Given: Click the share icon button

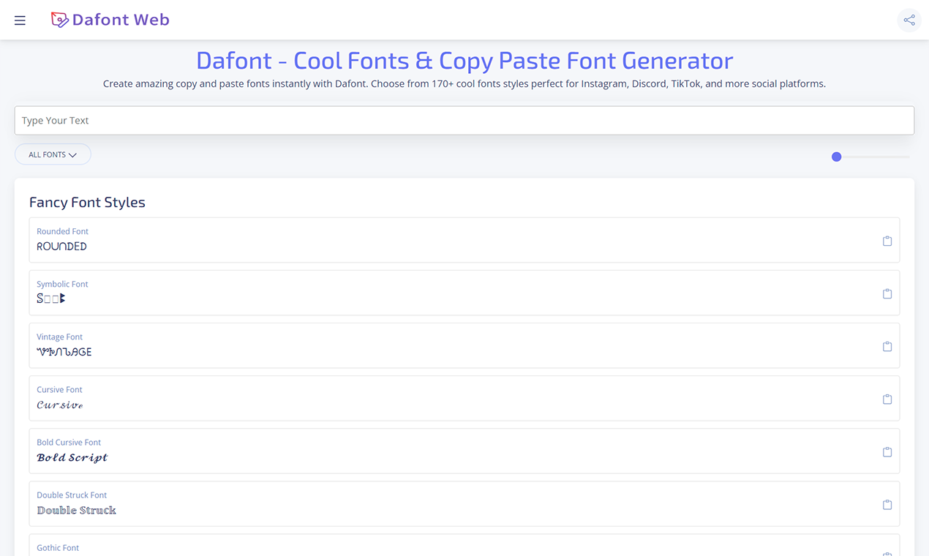Looking at the screenshot, I should pyautogui.click(x=909, y=20).
